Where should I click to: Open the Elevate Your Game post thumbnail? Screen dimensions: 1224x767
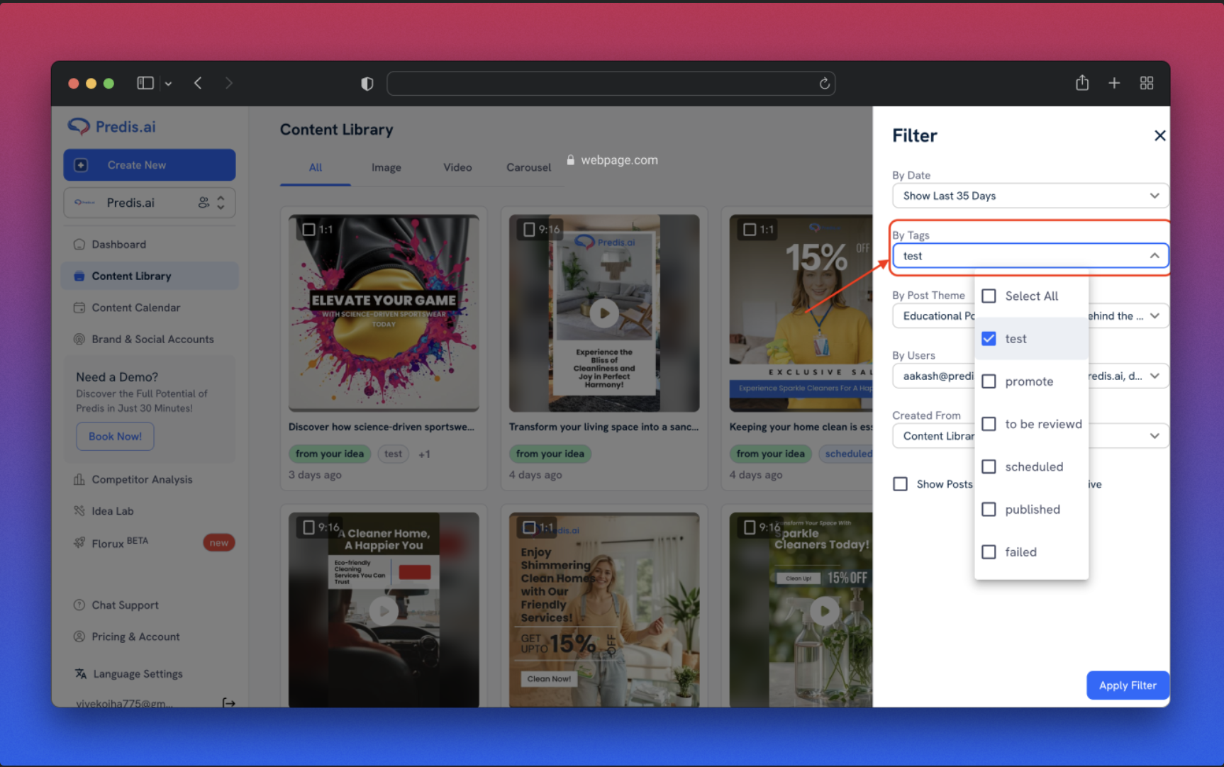coord(384,313)
